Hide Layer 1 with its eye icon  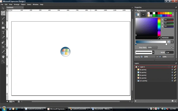pyautogui.click(x=172, y=67)
